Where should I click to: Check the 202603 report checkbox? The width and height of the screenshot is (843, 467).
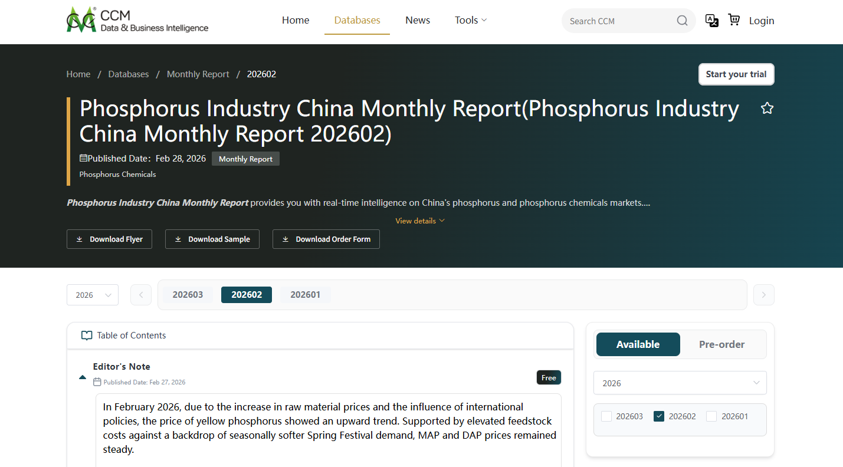(x=606, y=416)
